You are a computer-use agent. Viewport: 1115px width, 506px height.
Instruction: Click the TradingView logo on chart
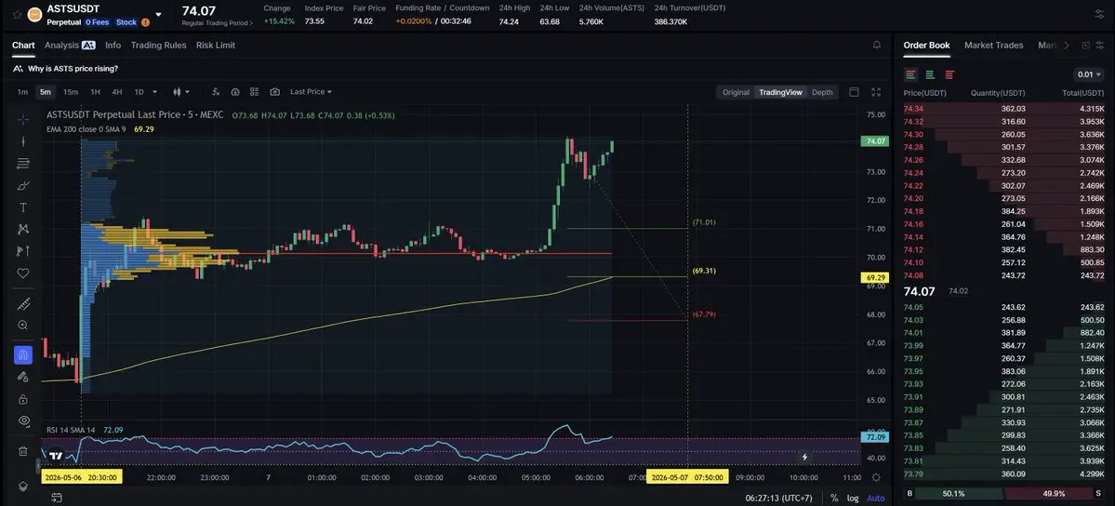pos(56,456)
